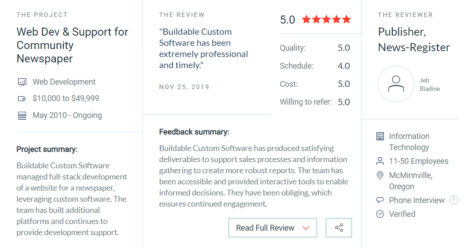
Task: Click the employees person icon
Action: tap(380, 162)
